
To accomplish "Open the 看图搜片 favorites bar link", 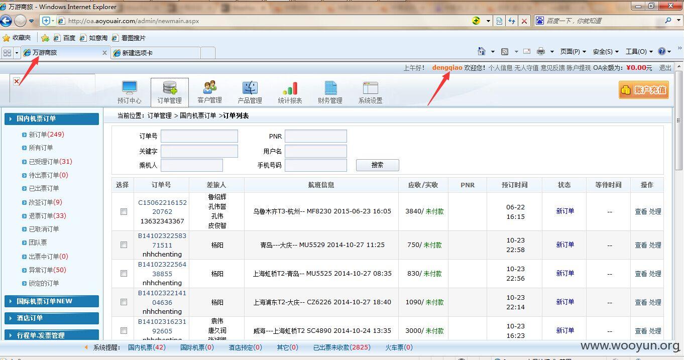I will (129, 38).
